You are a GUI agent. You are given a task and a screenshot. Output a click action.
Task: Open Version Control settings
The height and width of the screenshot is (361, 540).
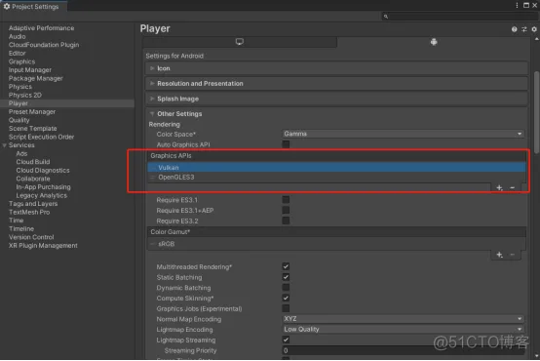click(31, 237)
